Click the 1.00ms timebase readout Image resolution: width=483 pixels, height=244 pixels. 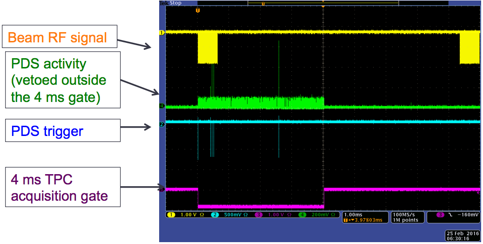pos(353,214)
